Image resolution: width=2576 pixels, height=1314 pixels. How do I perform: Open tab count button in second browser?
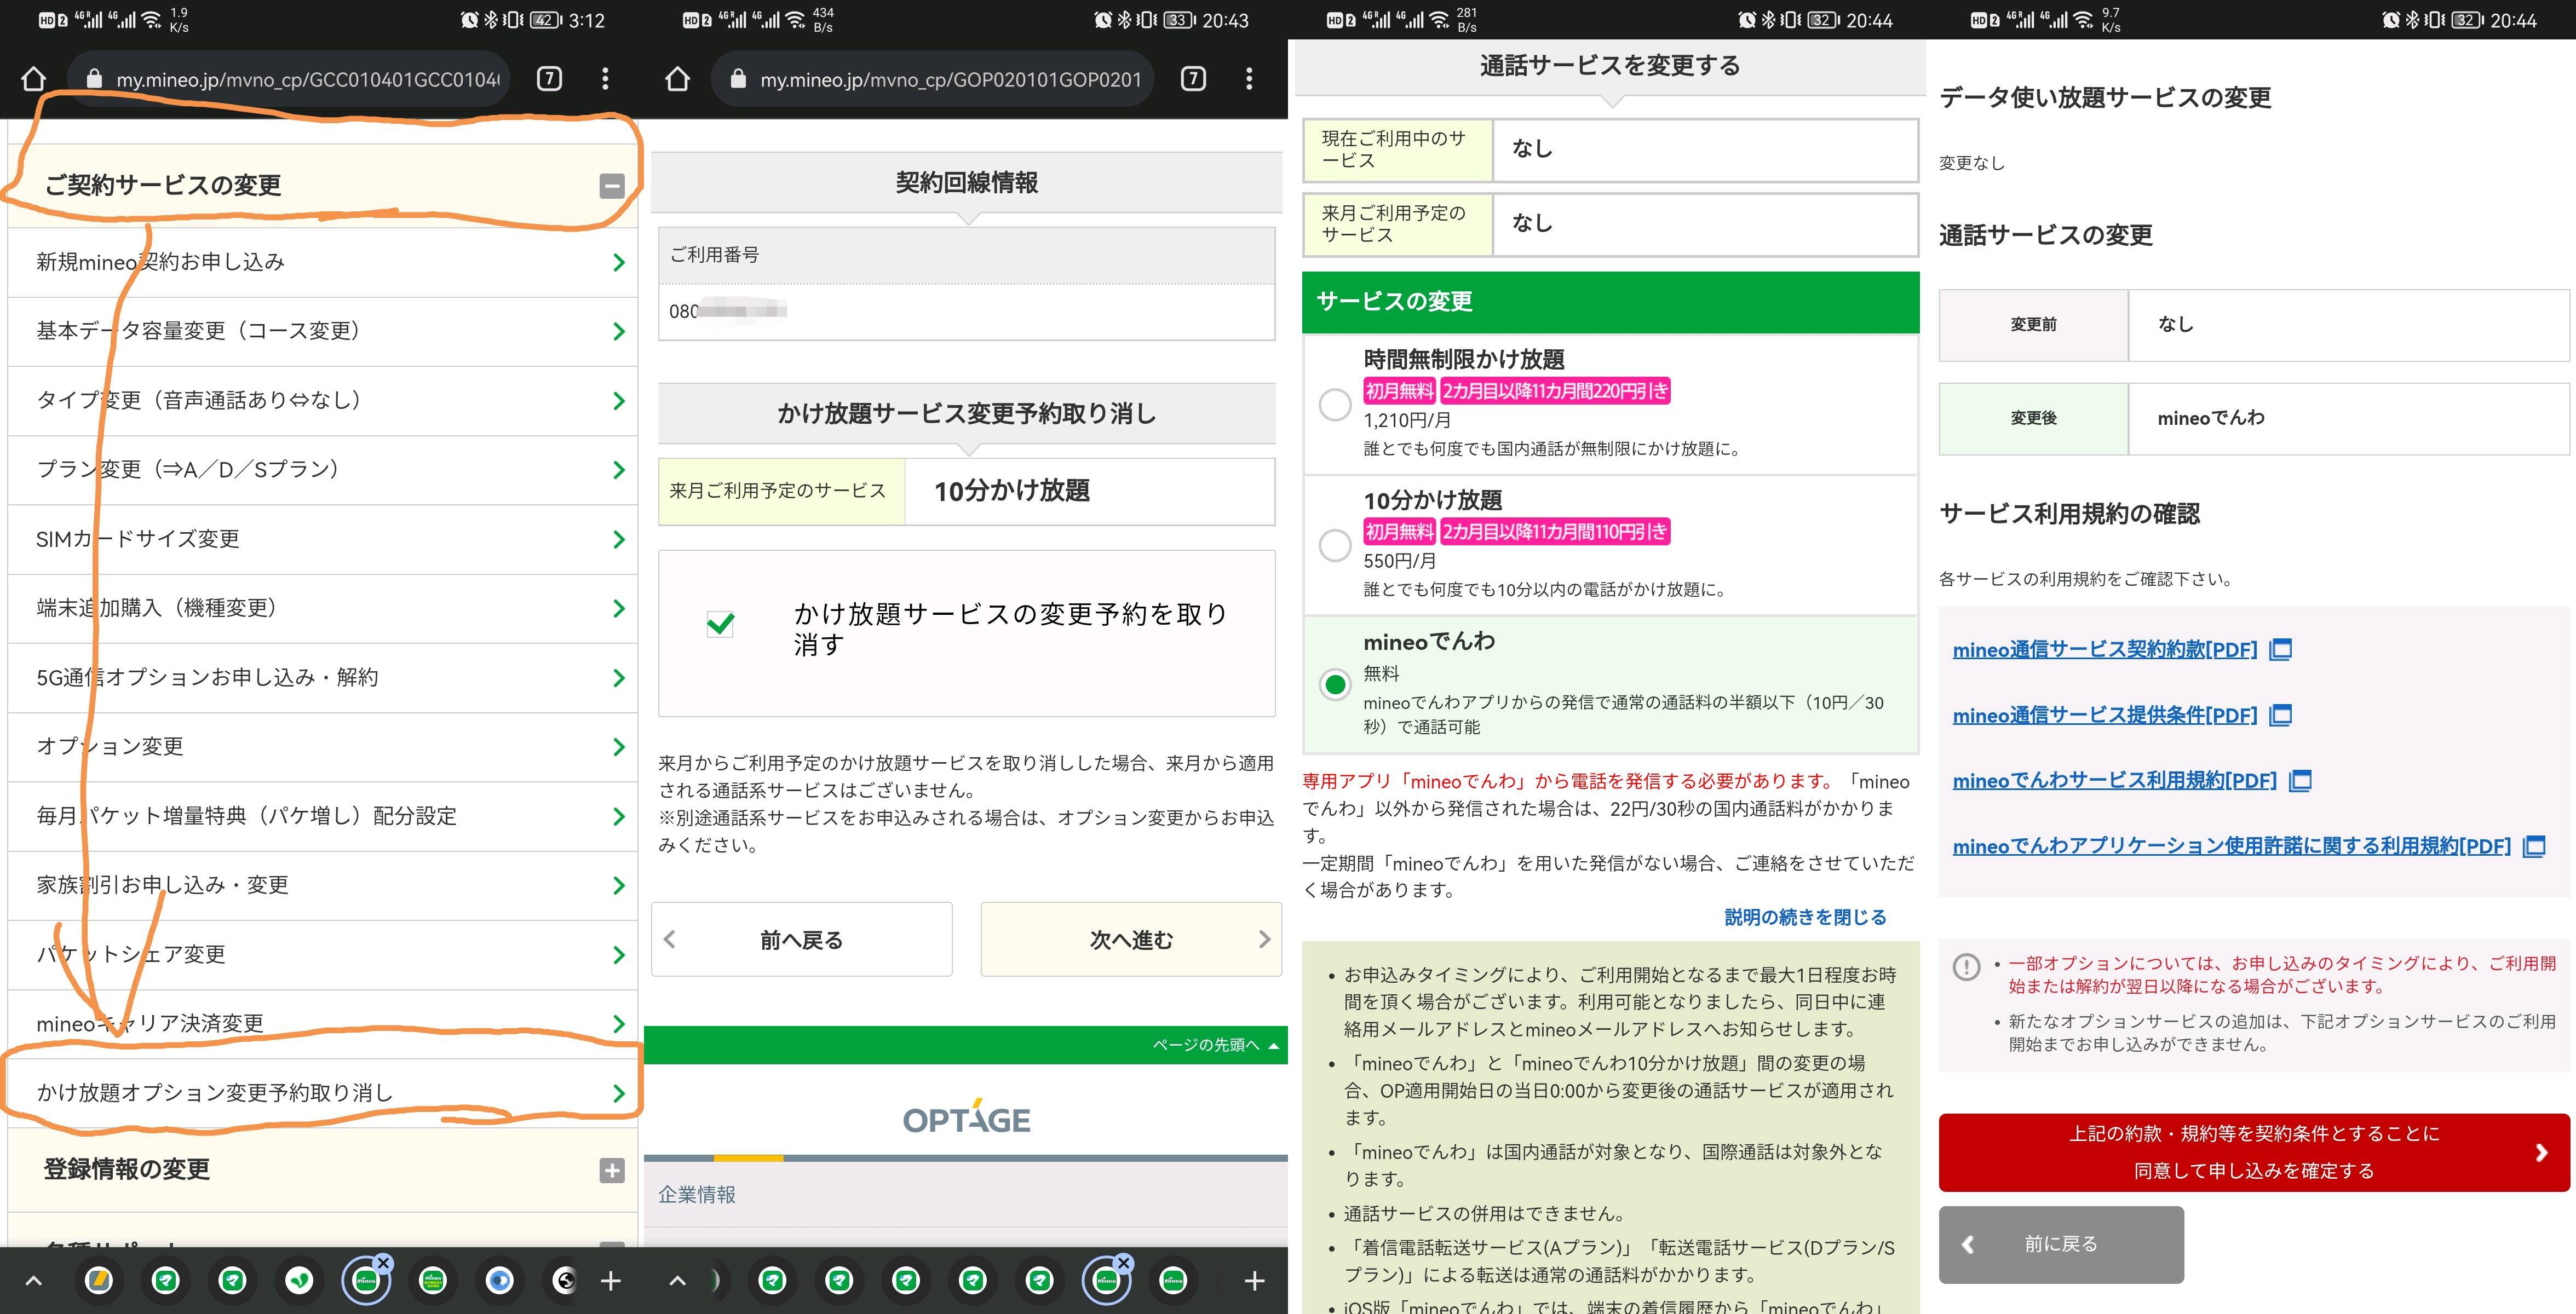point(1193,79)
